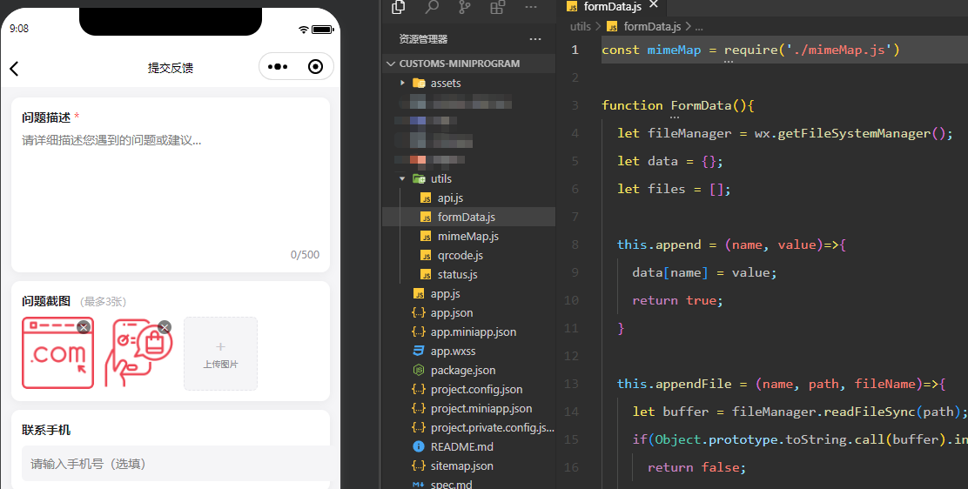
Task: Click the function FormData() declaration
Action: click(x=678, y=105)
